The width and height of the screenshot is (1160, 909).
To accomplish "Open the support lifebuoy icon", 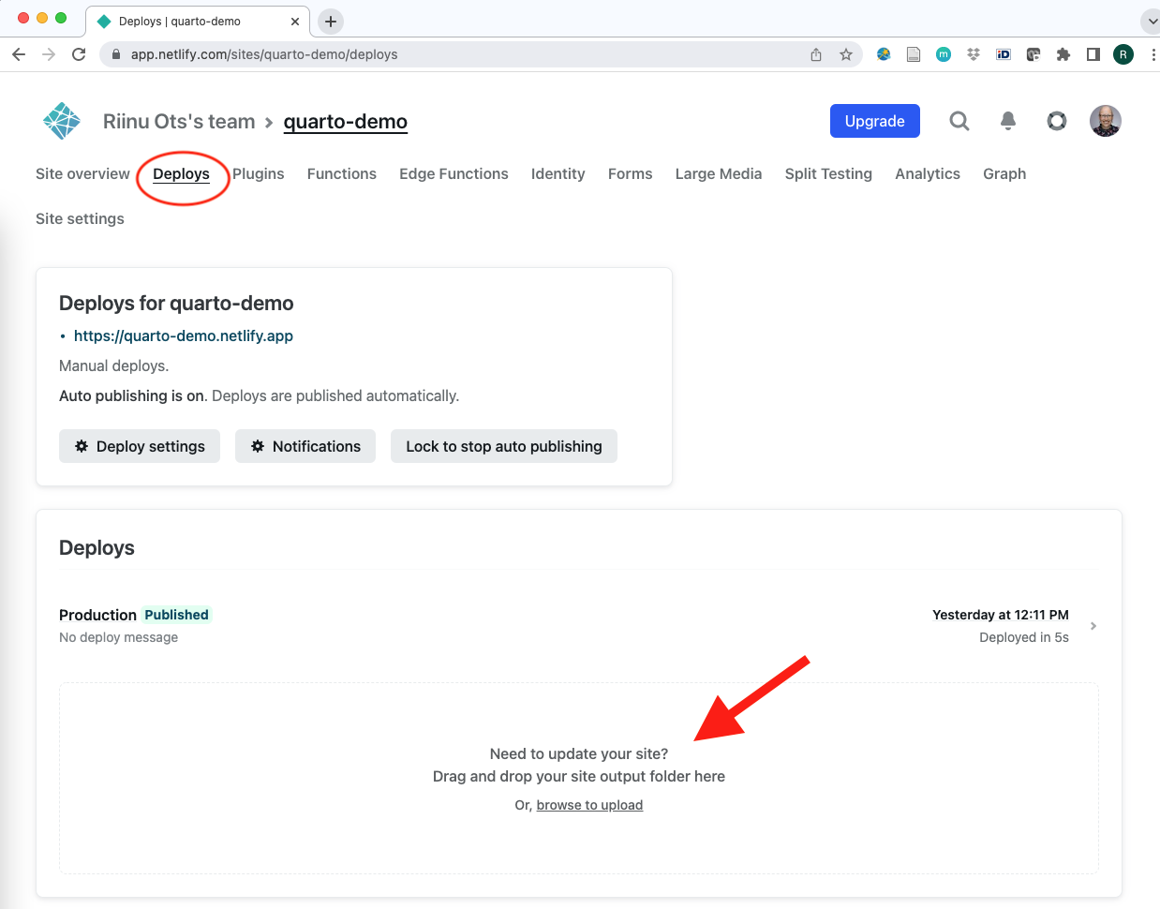I will pos(1057,121).
